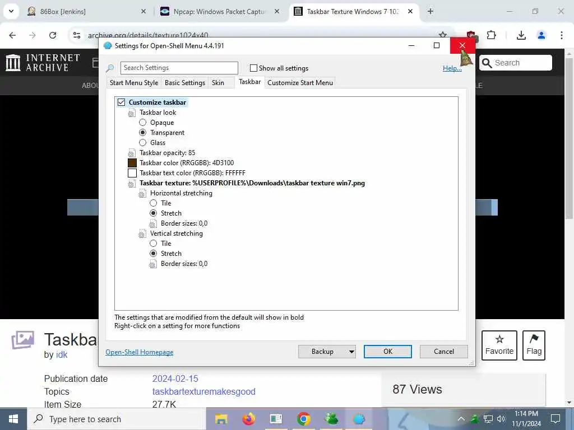The height and width of the screenshot is (430, 574).
Task: Choose Stretch under Horizontal stretching
Action: pyautogui.click(x=154, y=213)
